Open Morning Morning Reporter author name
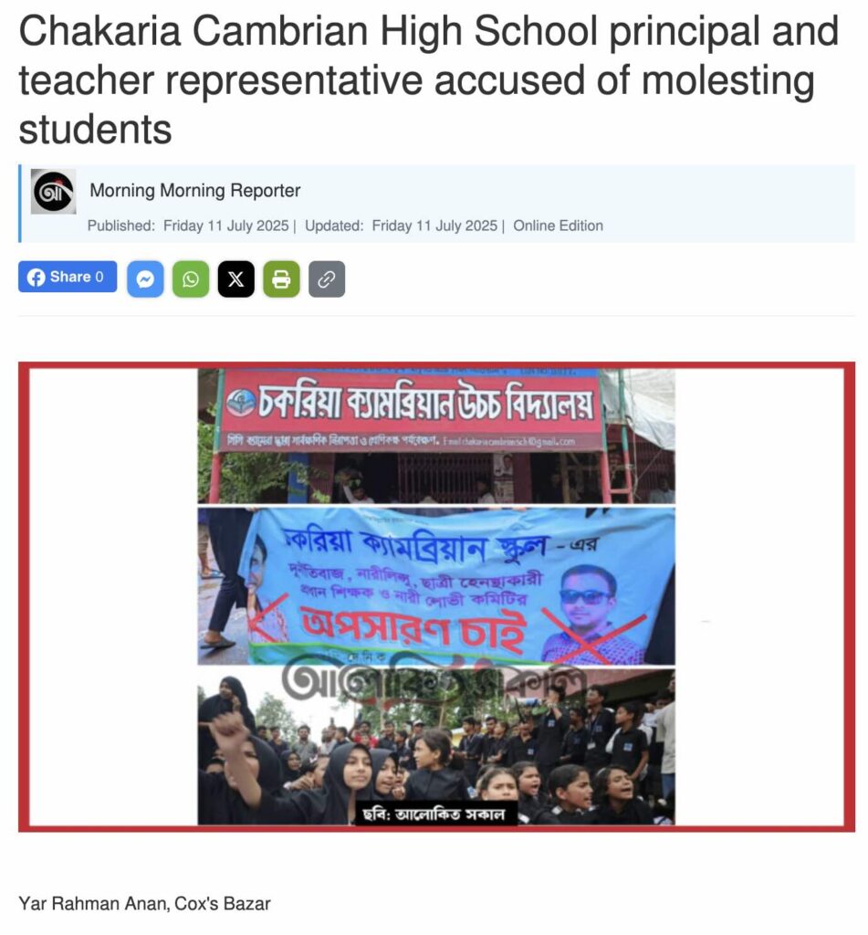The height and width of the screenshot is (935, 868). click(195, 190)
